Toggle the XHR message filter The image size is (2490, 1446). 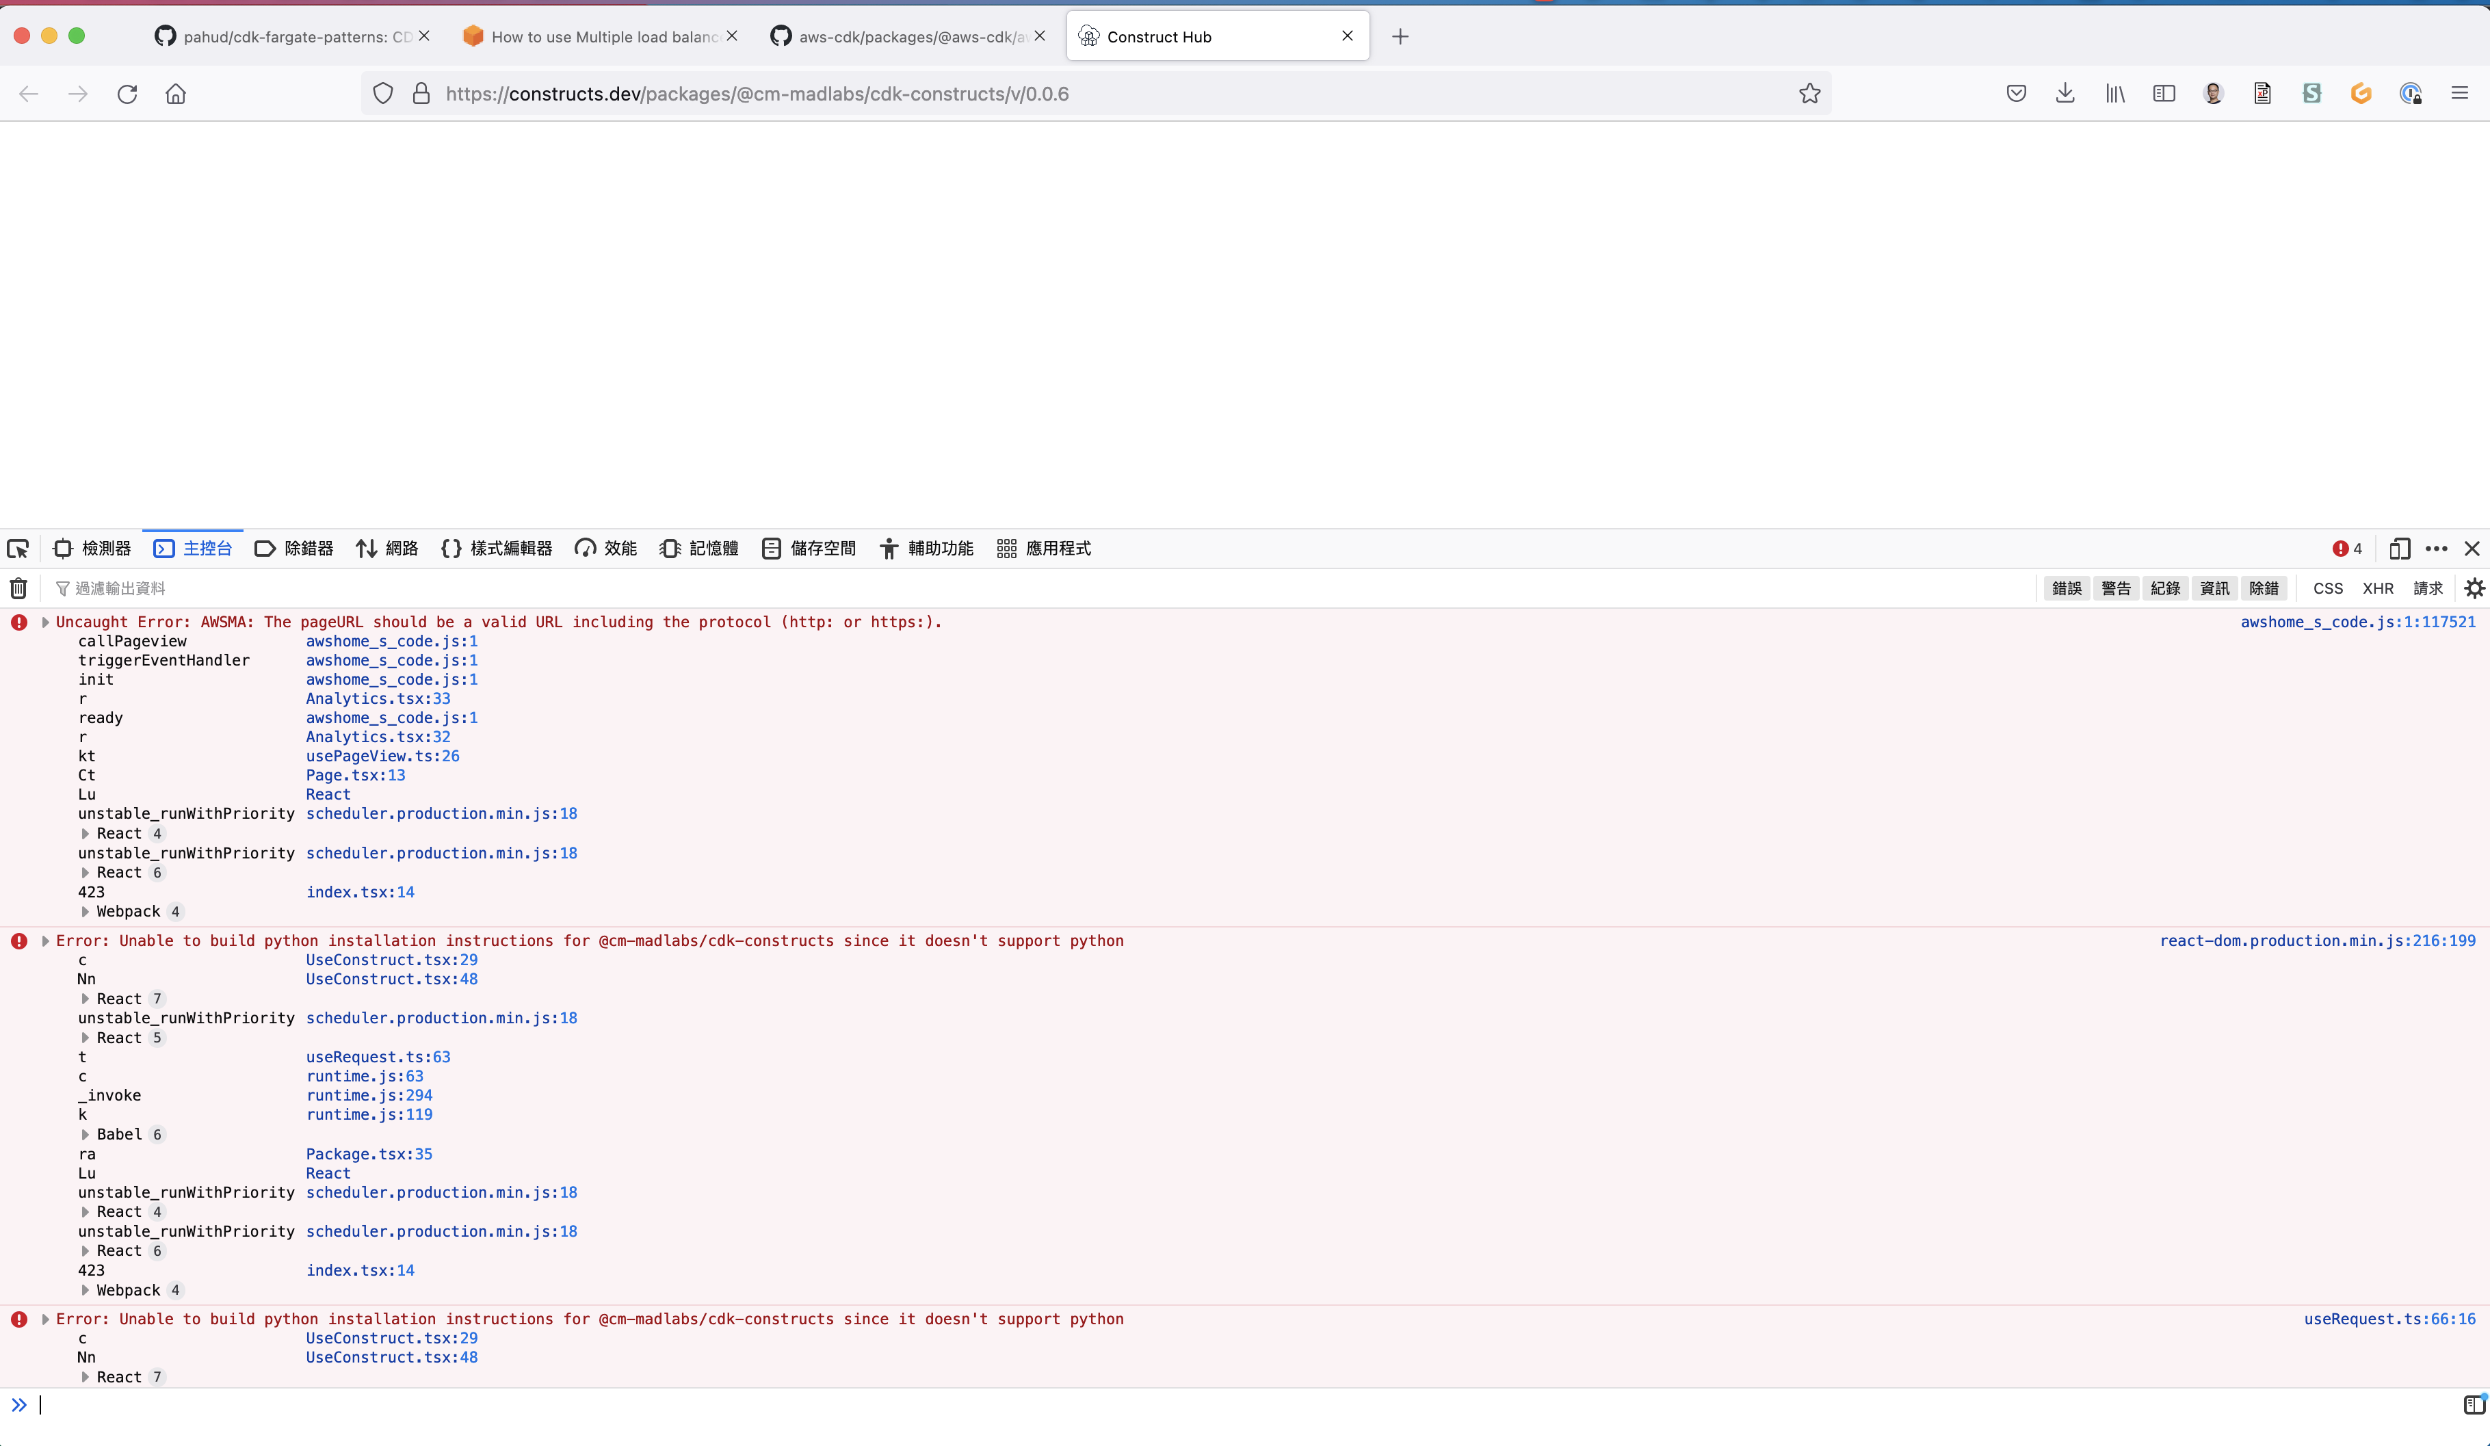[x=2378, y=588]
